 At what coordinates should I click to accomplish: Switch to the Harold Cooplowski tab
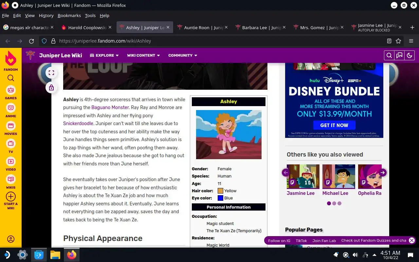point(87,28)
